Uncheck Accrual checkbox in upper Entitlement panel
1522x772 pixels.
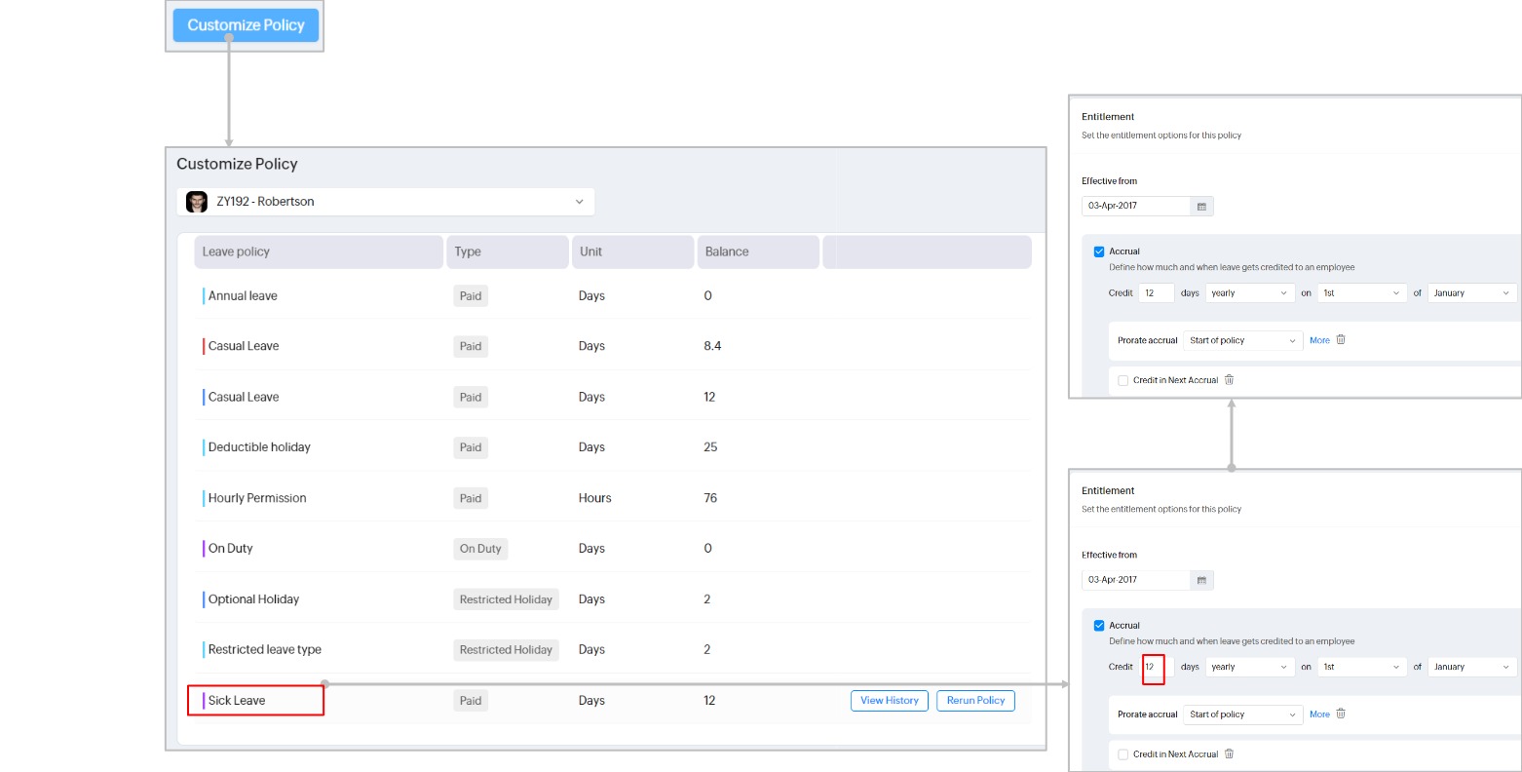tap(1099, 251)
